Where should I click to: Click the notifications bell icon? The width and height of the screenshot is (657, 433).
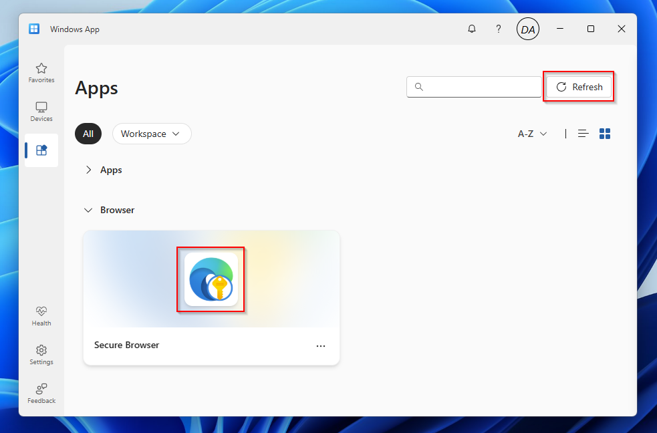click(472, 29)
